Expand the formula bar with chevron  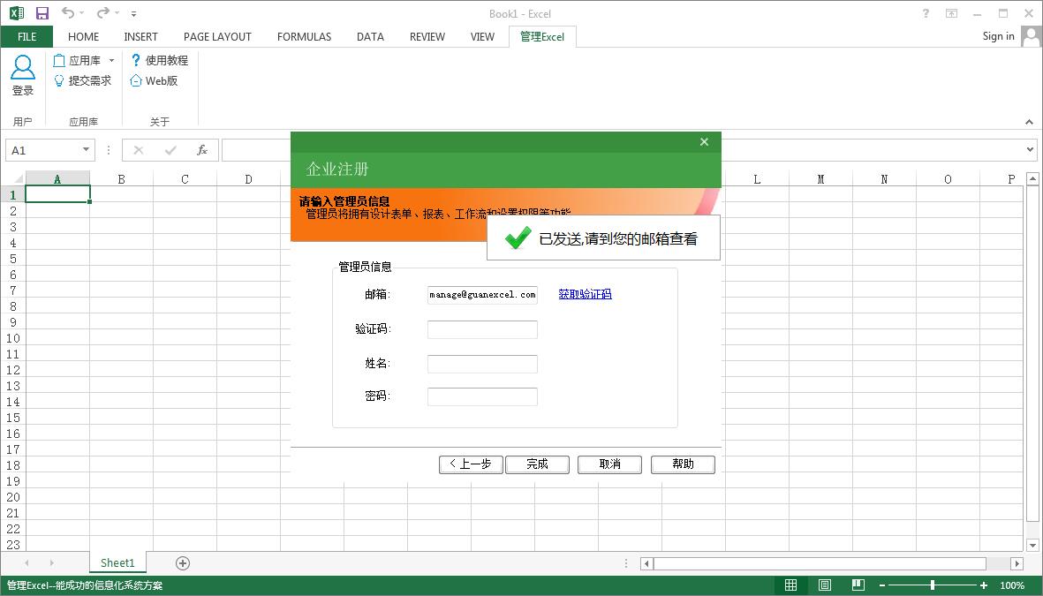(x=1031, y=150)
